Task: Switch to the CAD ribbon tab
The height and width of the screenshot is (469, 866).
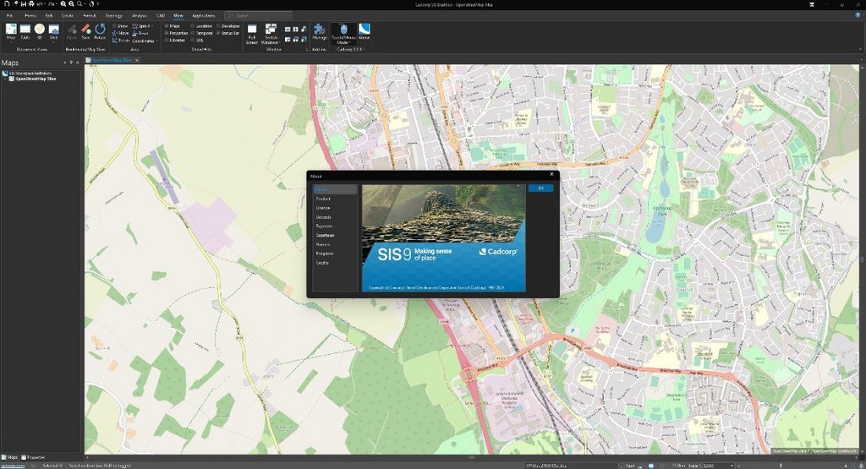Action: (x=161, y=15)
